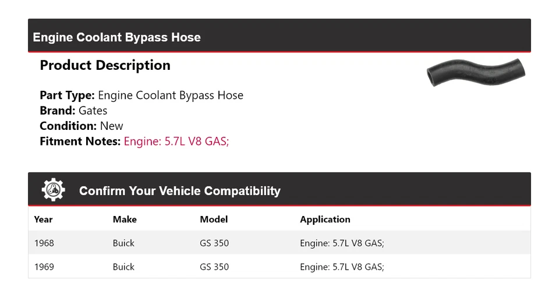Click the Engine Coolant Bypass Hose header

[116, 37]
